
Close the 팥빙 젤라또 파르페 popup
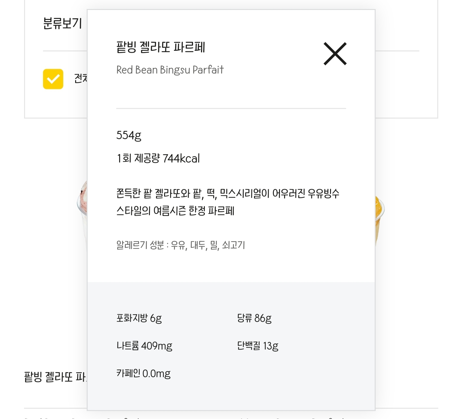[335, 54]
